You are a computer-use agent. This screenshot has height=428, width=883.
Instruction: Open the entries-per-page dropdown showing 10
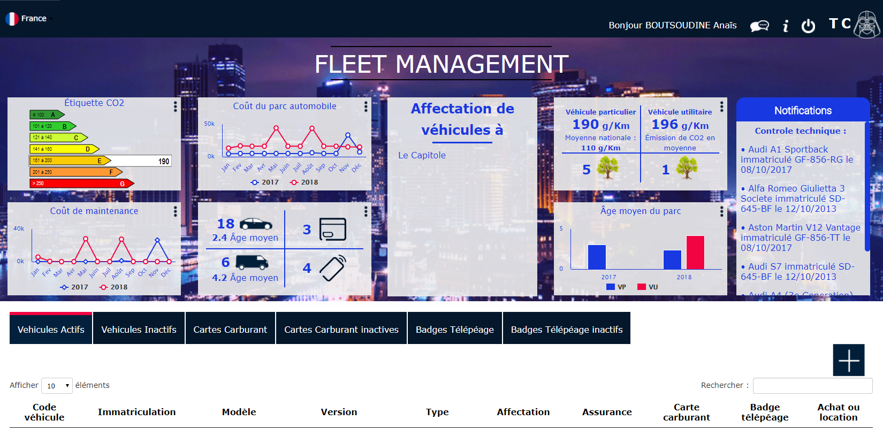coord(57,385)
